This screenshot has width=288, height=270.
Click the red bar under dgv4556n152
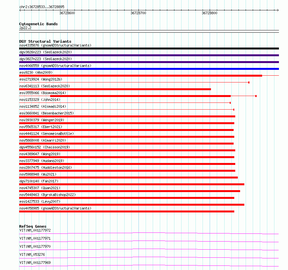(x=127, y=150)
